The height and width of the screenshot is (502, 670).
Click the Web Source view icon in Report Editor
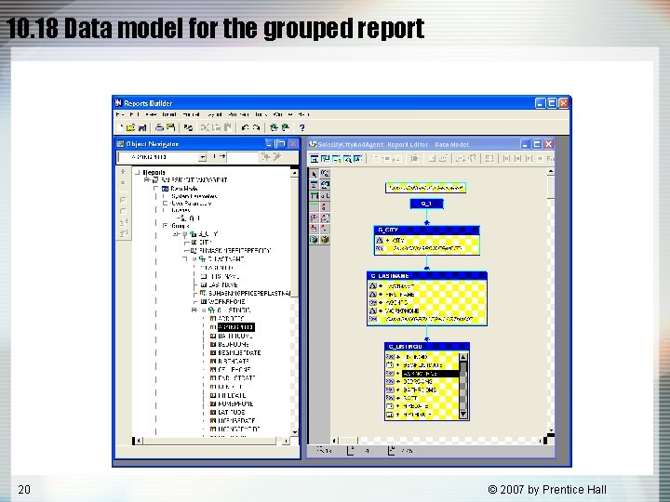(x=325, y=158)
